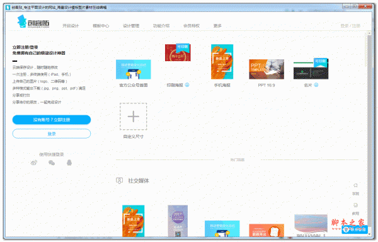Open the 功能介绍 menu item

161,26
